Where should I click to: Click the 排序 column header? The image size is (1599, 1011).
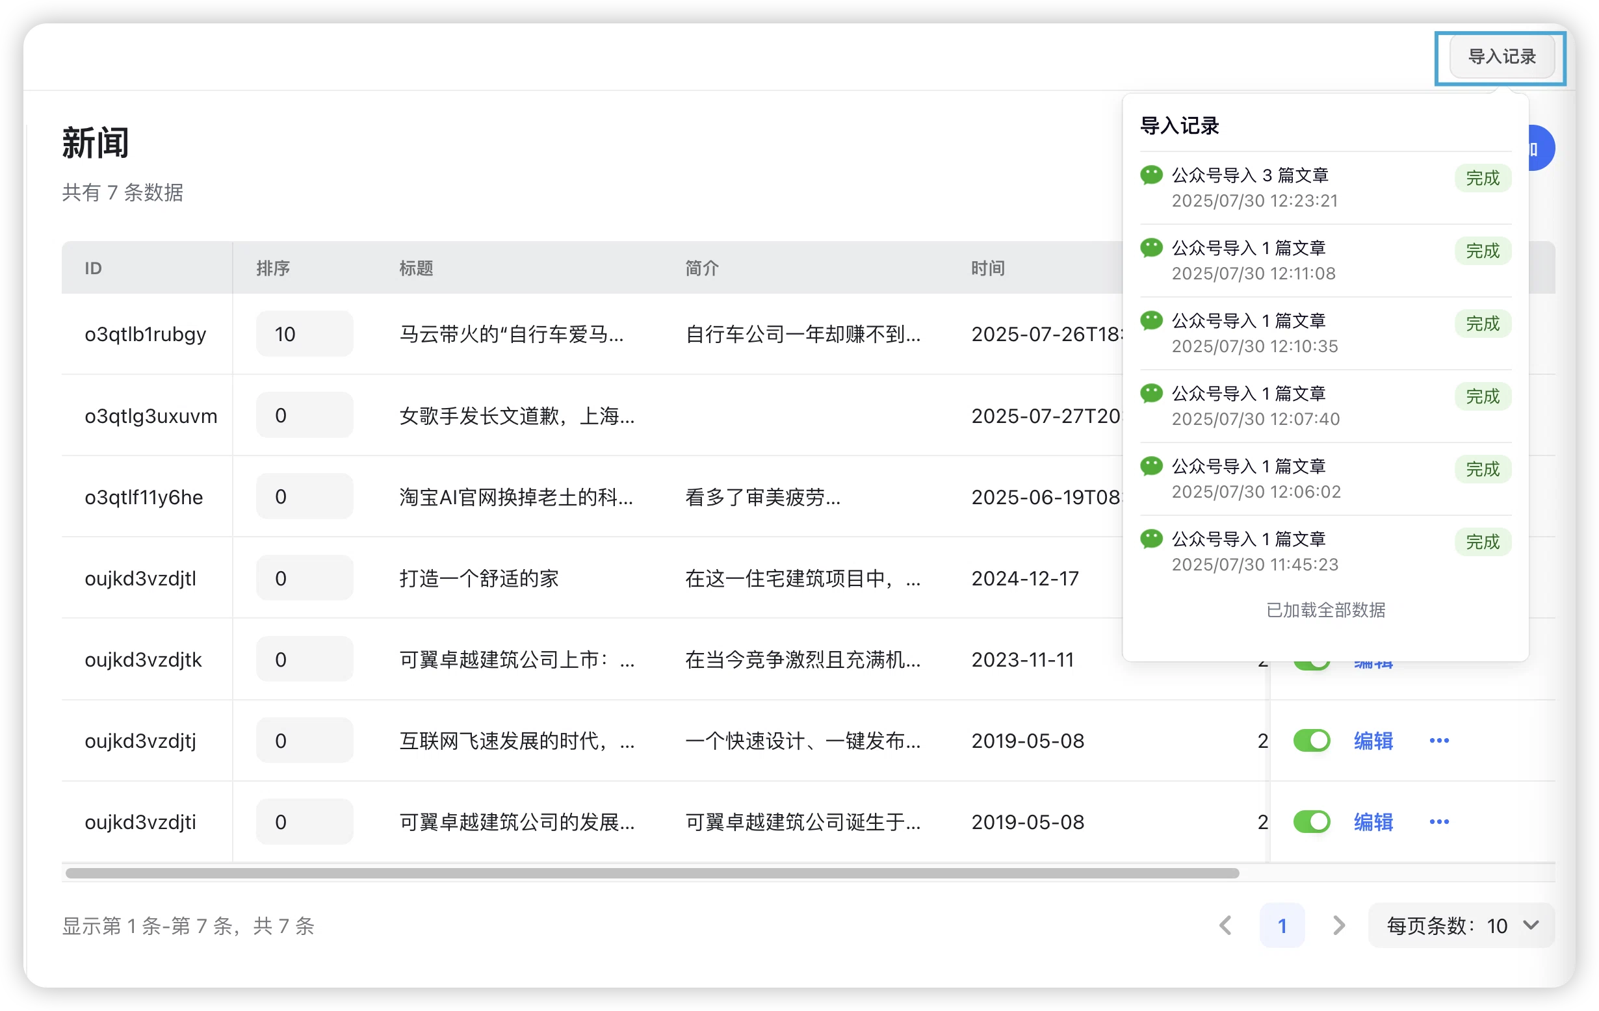[x=273, y=268]
